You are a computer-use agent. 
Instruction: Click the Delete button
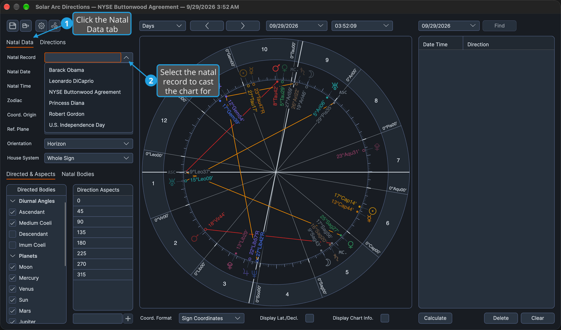pyautogui.click(x=501, y=318)
